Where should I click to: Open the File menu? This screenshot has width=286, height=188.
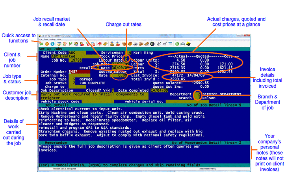click(40, 39)
